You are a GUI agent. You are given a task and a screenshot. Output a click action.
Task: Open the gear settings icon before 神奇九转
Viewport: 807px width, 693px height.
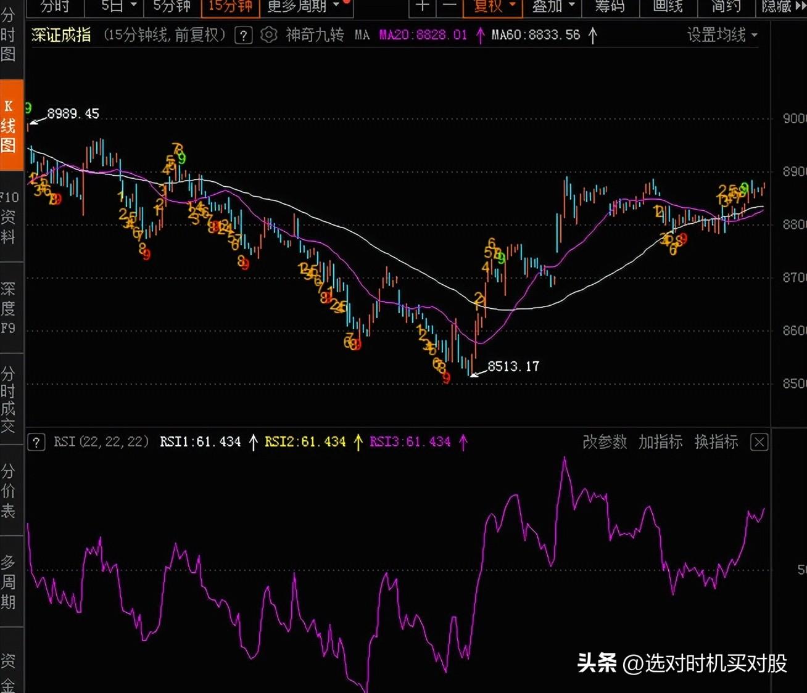[x=268, y=35]
